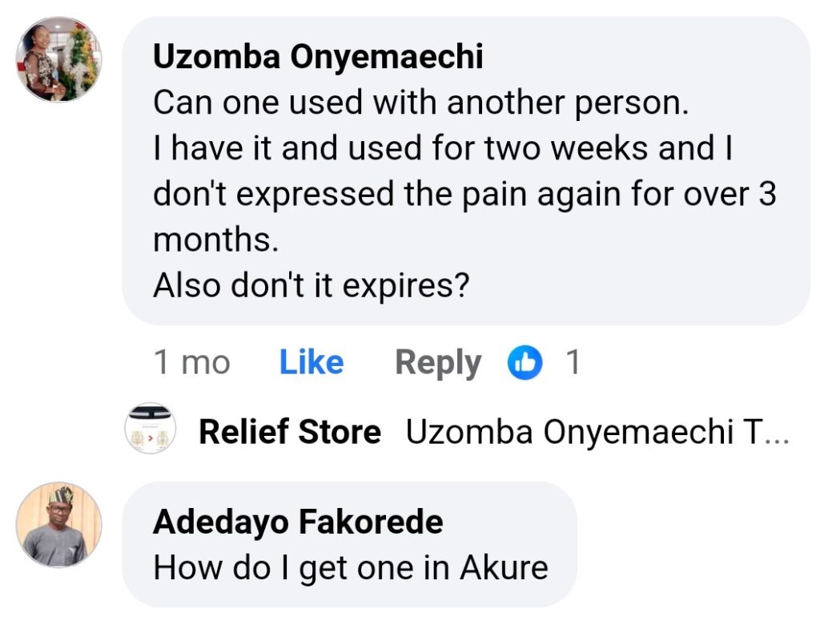
Task: View the reaction count of 1
Action: pyautogui.click(x=573, y=363)
